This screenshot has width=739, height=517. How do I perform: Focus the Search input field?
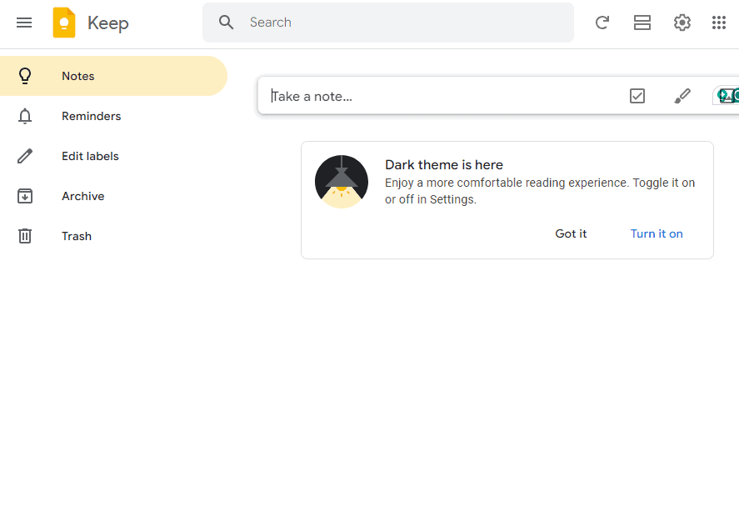coord(400,23)
